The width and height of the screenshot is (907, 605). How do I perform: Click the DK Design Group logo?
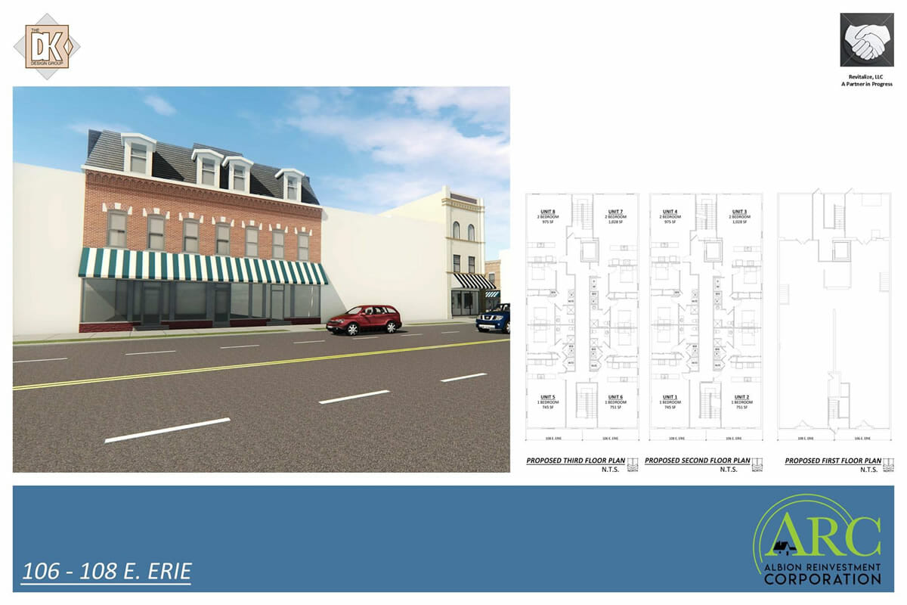[47, 46]
